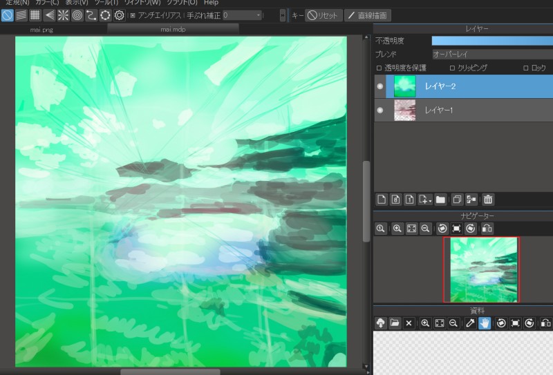Screen dimensions: 553x375
Task: Select the レイヤー1 layer thumbnail
Action: [404, 110]
